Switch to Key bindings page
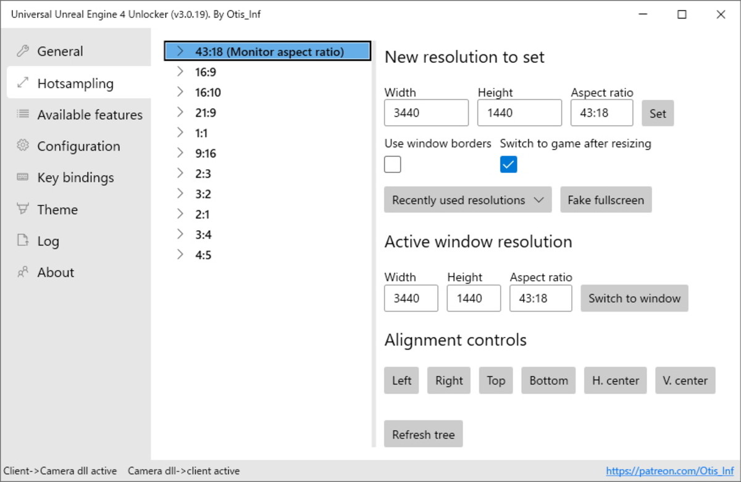The image size is (741, 482). click(78, 177)
